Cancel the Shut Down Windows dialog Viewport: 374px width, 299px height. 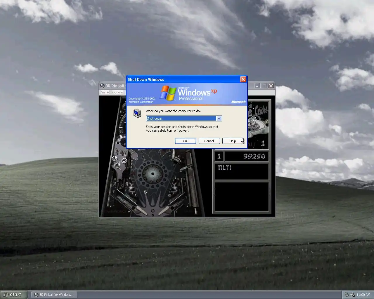point(209,141)
